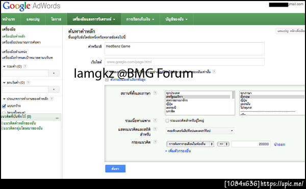Open help icon next to ยกเว้นคำ (0)
The image size is (306, 189).
28,83
